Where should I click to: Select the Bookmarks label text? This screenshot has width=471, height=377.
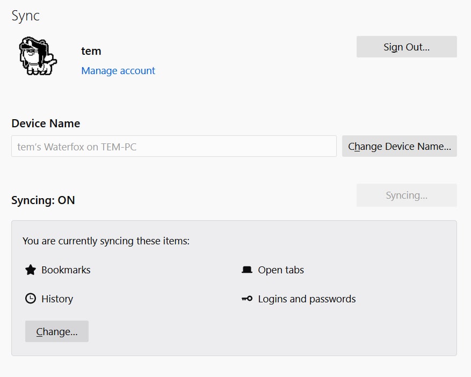[x=66, y=270]
